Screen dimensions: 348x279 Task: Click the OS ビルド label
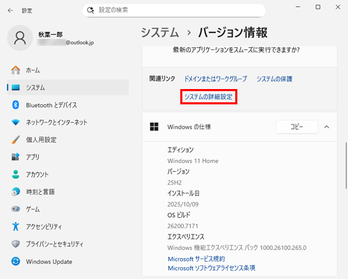pyautogui.click(x=179, y=215)
